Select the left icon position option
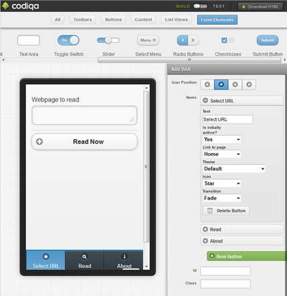 [x=207, y=85]
